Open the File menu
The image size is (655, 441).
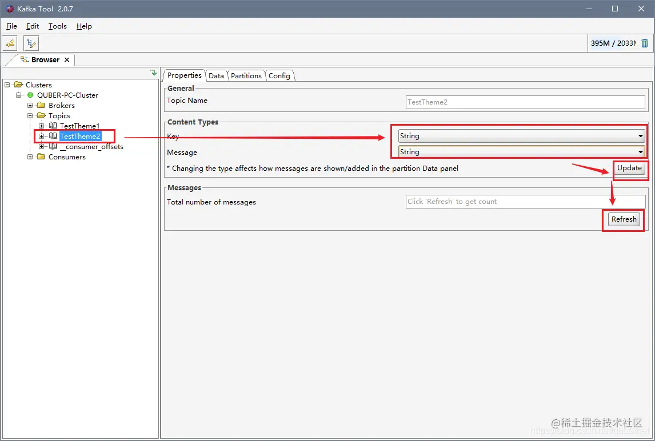[11, 26]
